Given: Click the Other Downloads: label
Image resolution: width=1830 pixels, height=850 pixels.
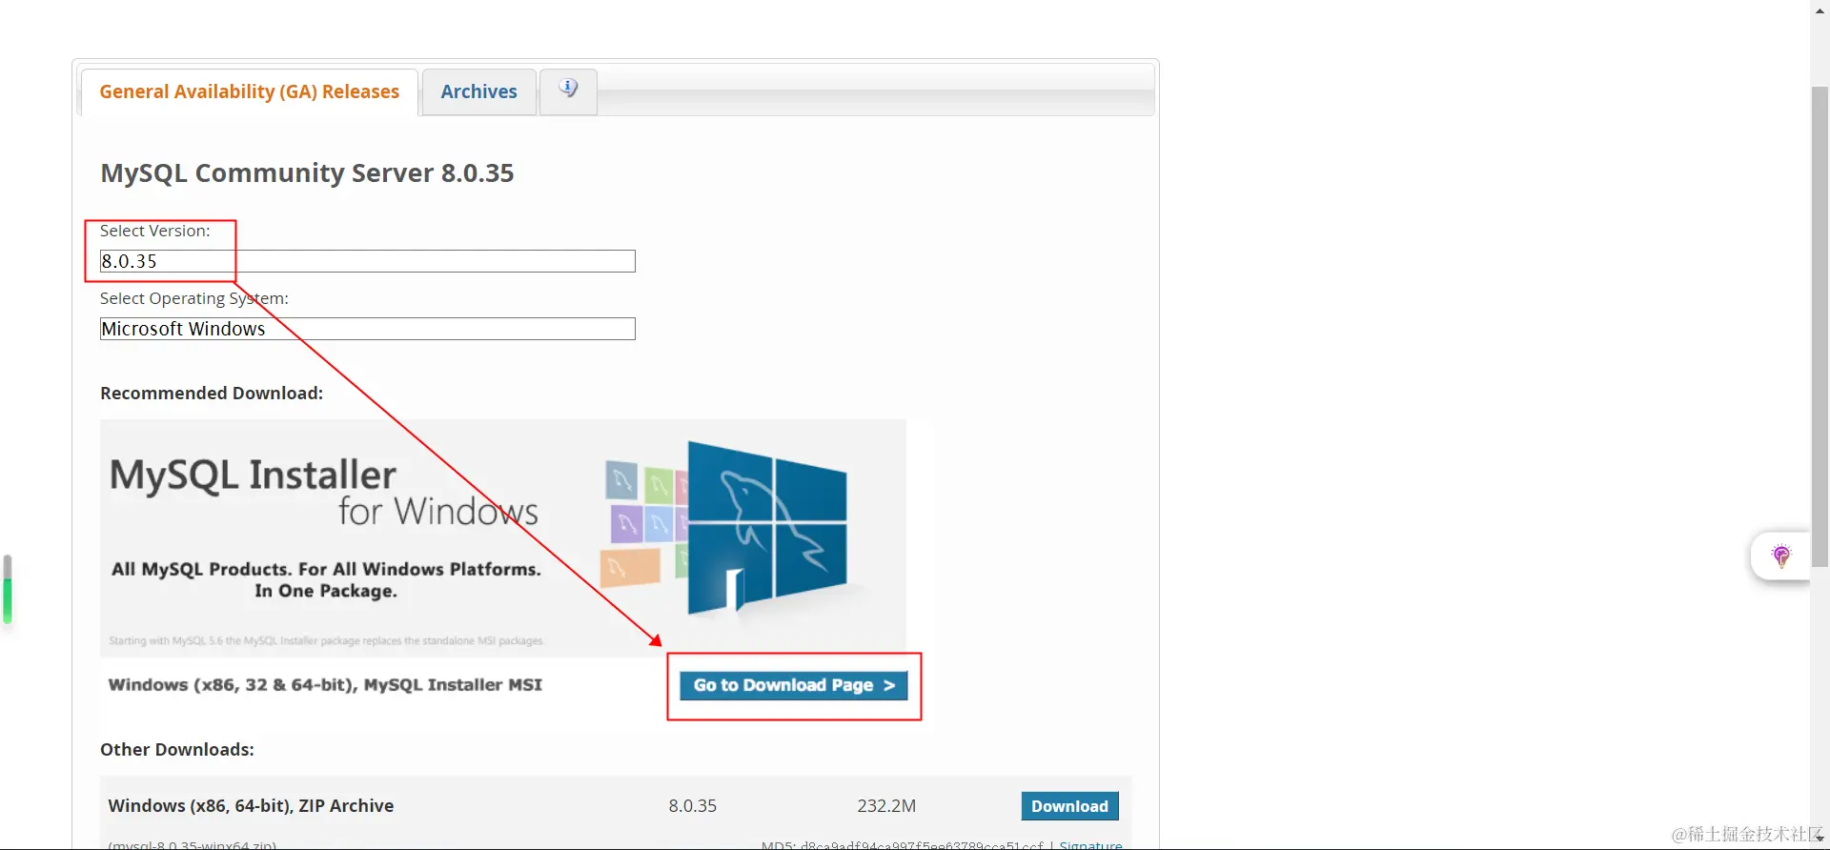Looking at the screenshot, I should tap(177, 749).
